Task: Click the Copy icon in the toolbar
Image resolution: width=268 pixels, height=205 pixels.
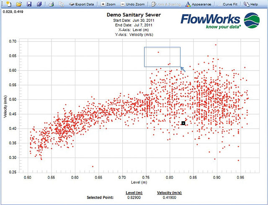Action: pyautogui.click(x=61, y=4)
